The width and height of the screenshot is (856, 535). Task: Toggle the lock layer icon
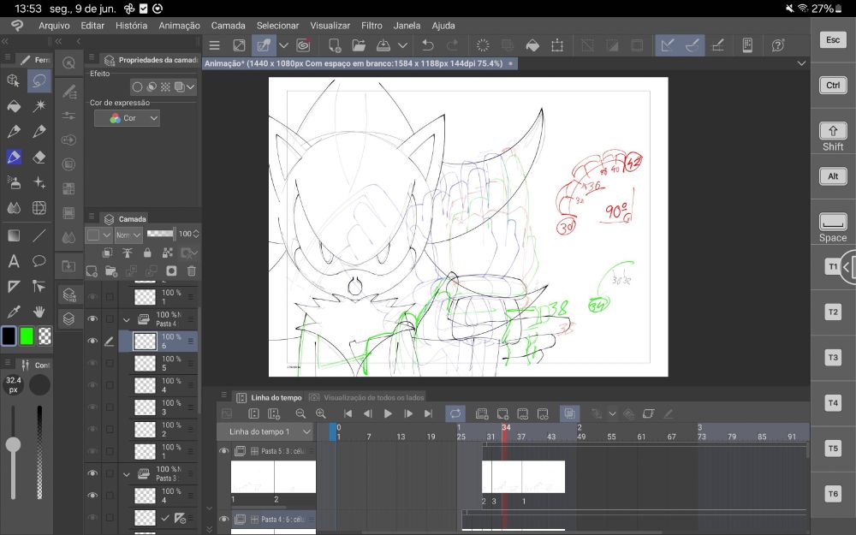point(147,253)
